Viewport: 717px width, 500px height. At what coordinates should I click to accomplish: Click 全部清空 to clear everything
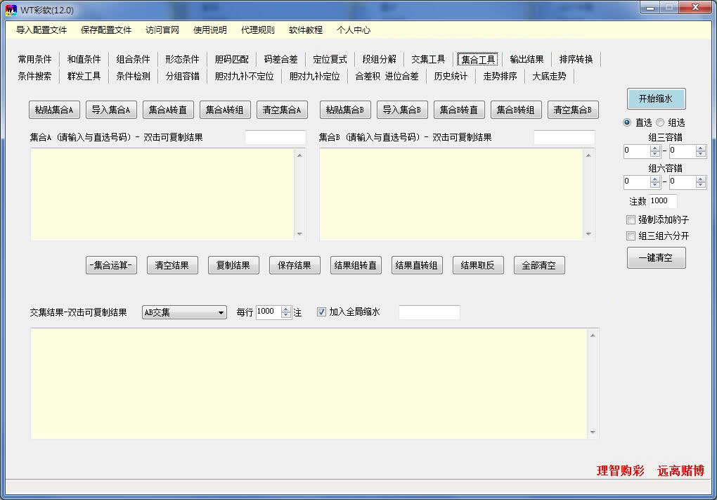click(539, 265)
